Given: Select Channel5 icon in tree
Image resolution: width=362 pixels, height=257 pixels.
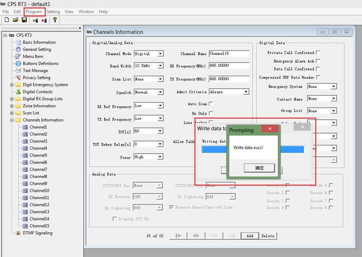Looking at the screenshot, I should click(25, 155).
